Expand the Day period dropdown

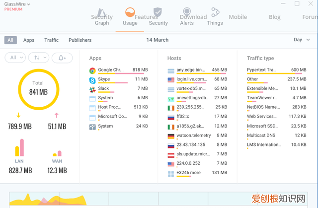301,40
